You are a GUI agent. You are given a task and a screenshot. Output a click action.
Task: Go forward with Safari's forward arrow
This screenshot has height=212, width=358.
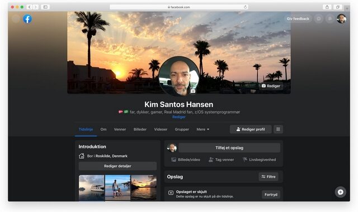(x=36, y=7)
